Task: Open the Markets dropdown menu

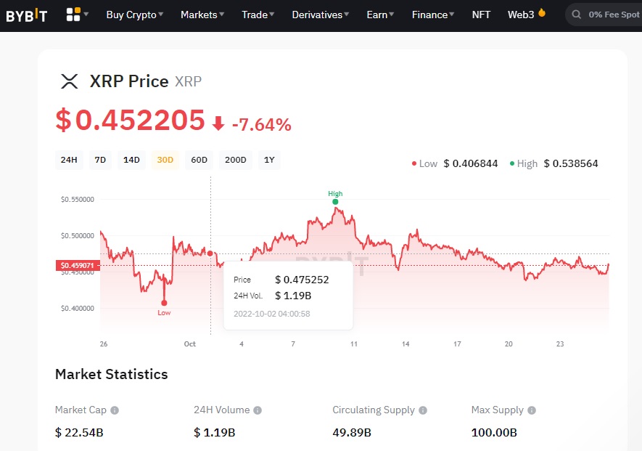Action: click(x=202, y=15)
